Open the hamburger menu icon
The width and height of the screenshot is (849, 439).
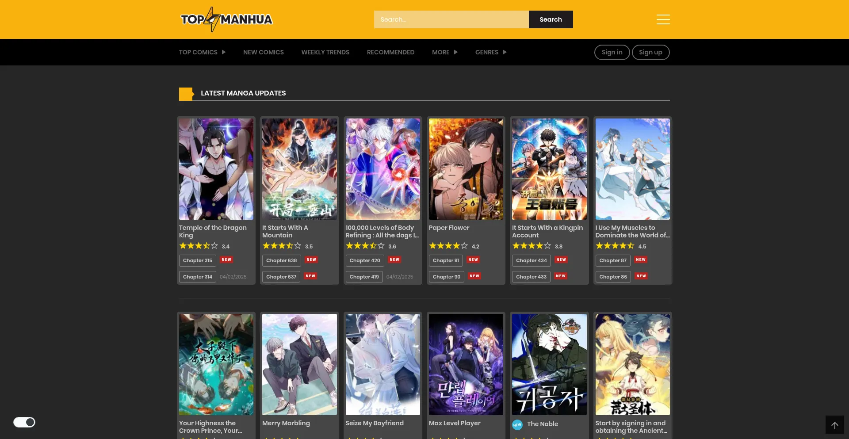coord(663,19)
